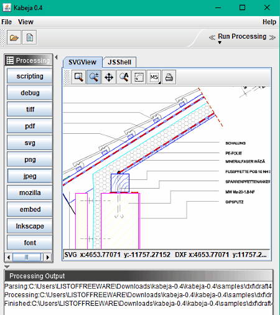Screen dimensions: 280x315
Task: Click the Processing panel scrollbar left arrow
Action: click(x=9, y=257)
